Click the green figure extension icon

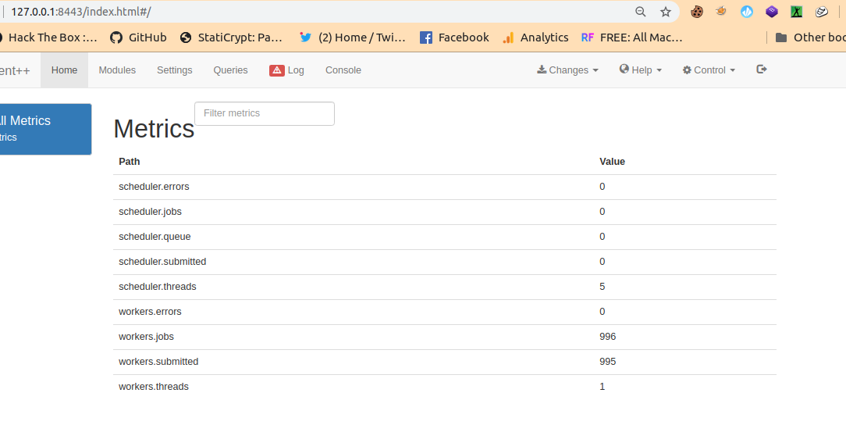796,12
